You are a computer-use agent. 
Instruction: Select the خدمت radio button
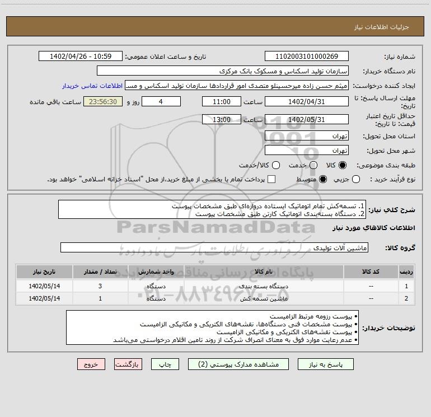point(313,165)
